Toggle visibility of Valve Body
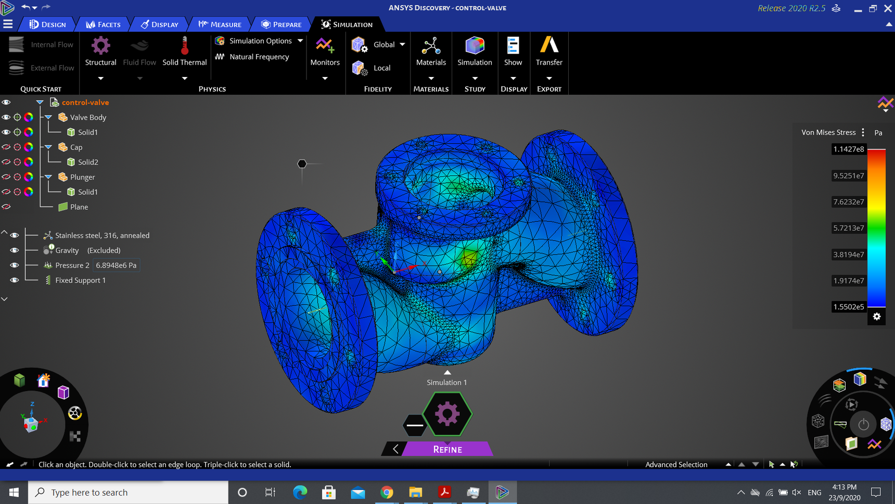The height and width of the screenshot is (504, 895). coord(6,118)
